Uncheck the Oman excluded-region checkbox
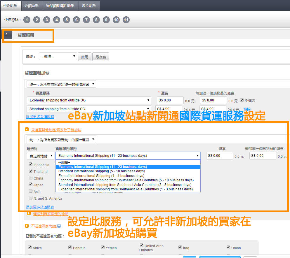Screen dimensions: 290x258 (x=228, y=247)
